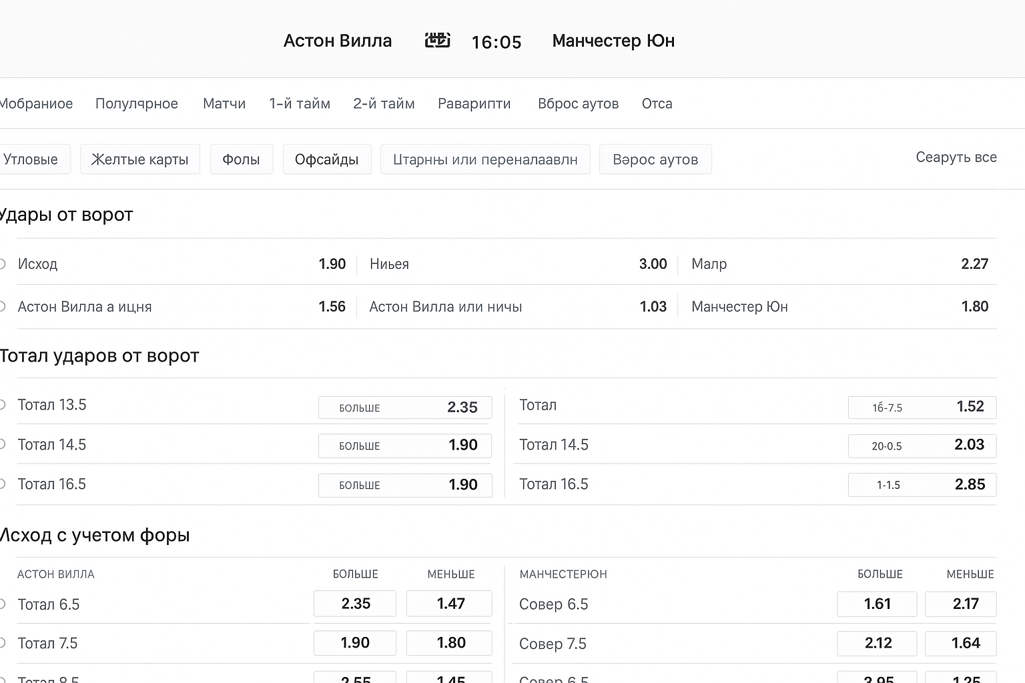Select the radio button beside Исход
This screenshot has height=683, width=1025.
(3, 264)
